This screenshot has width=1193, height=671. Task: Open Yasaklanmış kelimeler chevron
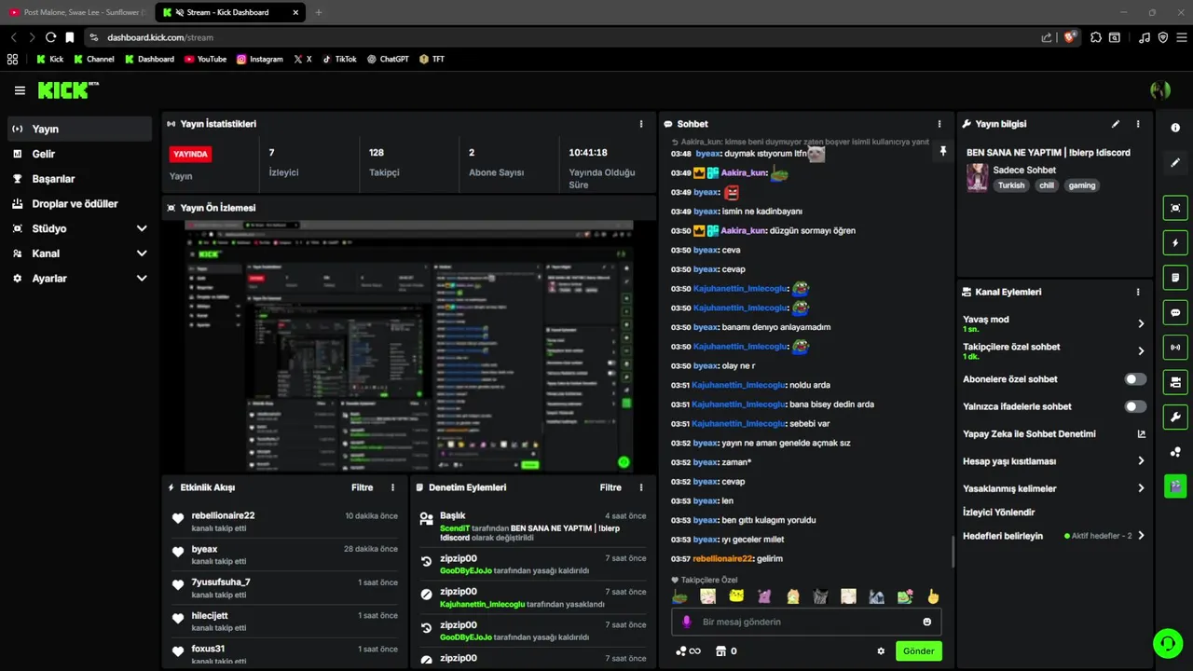[1141, 488]
